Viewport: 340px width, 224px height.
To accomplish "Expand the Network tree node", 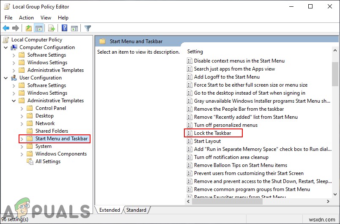I will pos(22,124).
